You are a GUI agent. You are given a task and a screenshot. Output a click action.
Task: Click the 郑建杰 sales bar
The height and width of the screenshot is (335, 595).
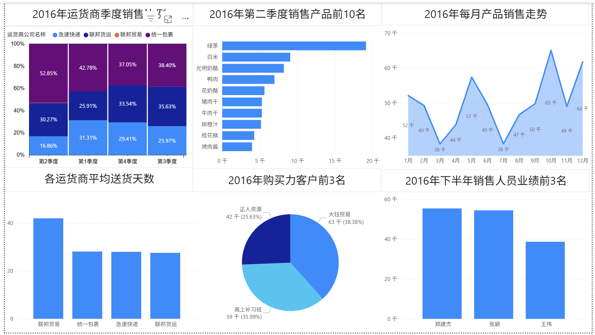pyautogui.click(x=442, y=263)
